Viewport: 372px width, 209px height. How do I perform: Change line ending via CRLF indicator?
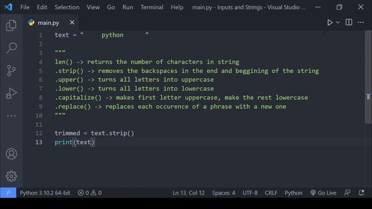point(271,193)
